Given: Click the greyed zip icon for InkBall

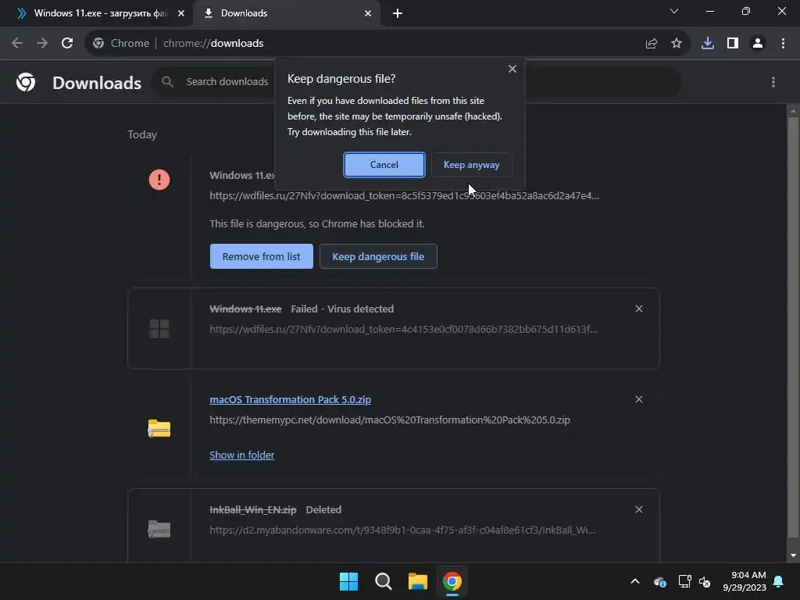Looking at the screenshot, I should 159,529.
